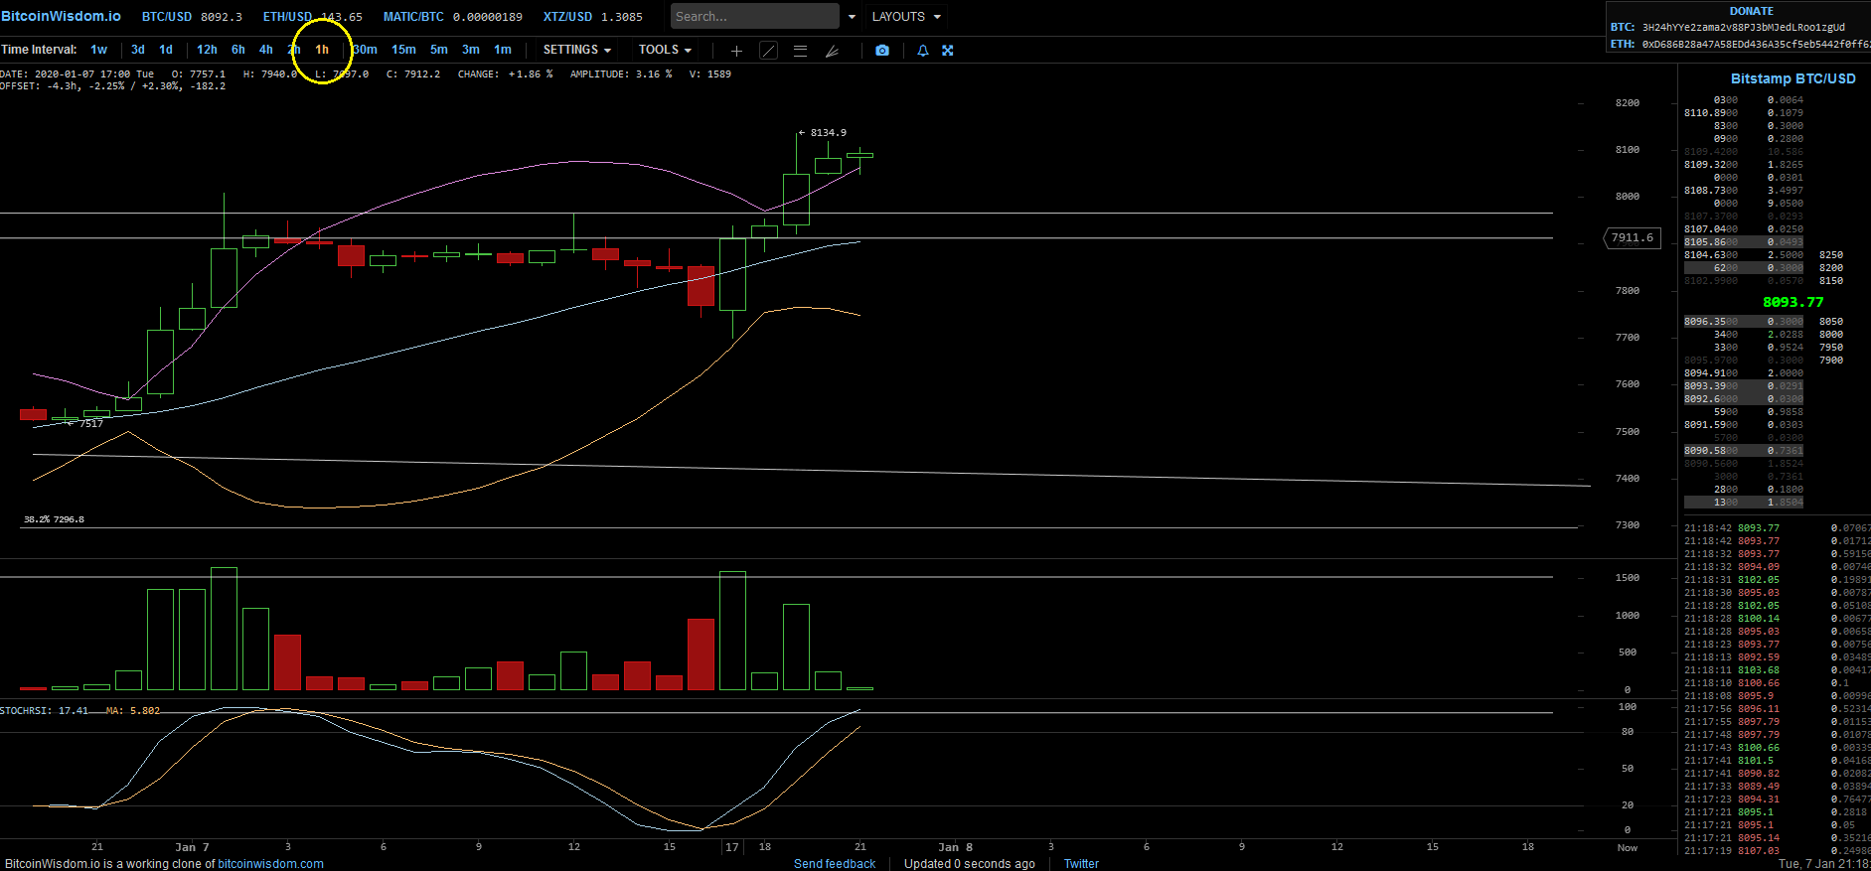
Task: Switch time interval to 6h
Action: pos(238,50)
